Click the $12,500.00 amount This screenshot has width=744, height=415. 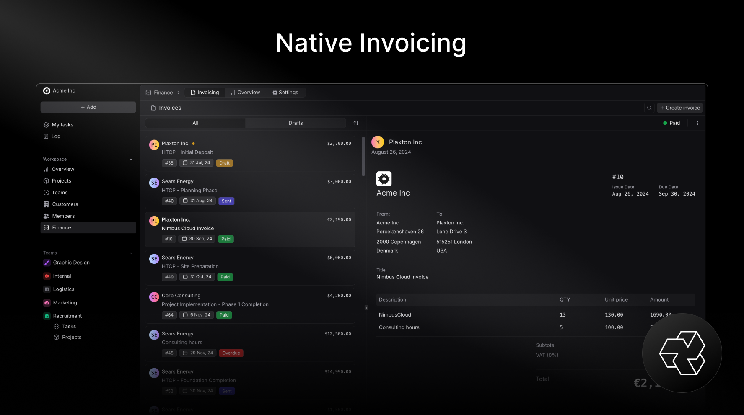(x=338, y=334)
